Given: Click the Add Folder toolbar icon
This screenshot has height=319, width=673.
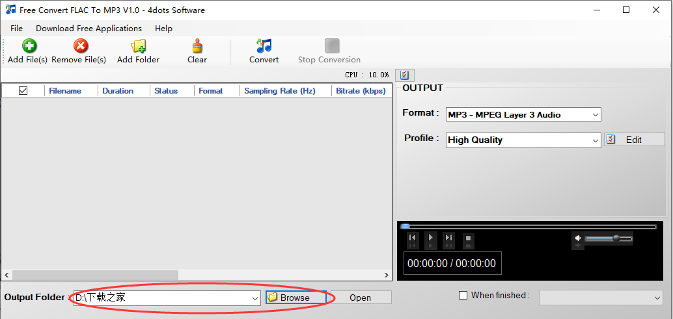Looking at the screenshot, I should 138,45.
